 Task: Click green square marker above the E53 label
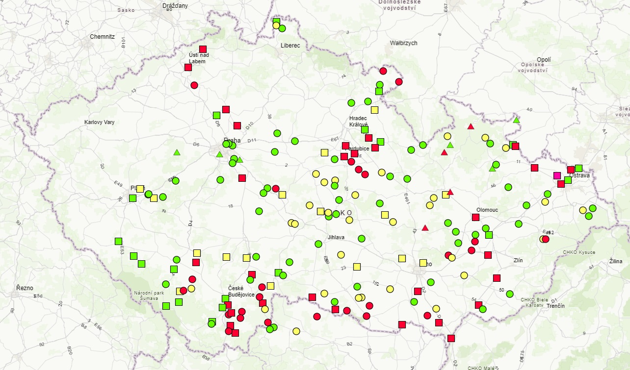[x=118, y=241]
